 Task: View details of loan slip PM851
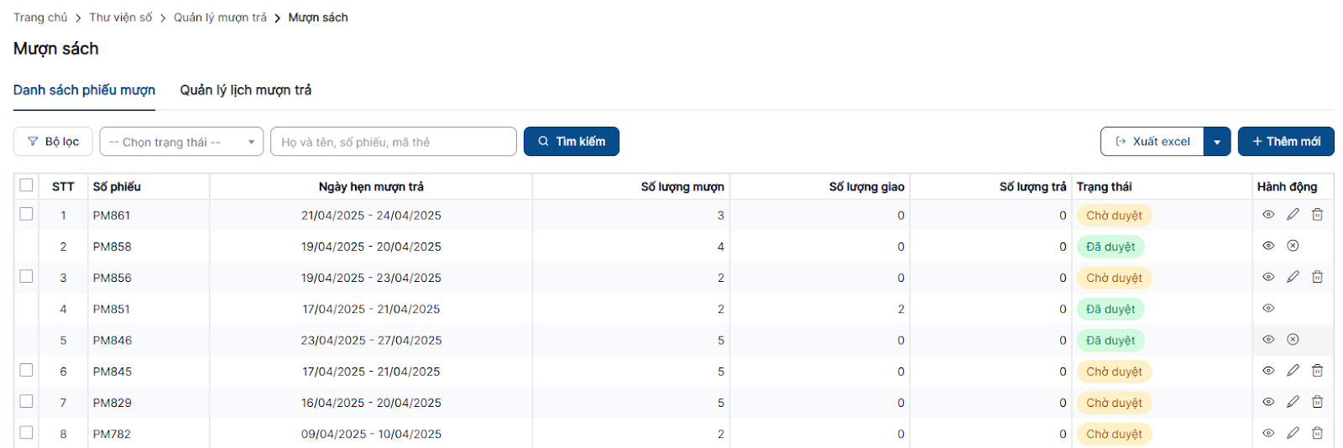pyautogui.click(x=1268, y=309)
